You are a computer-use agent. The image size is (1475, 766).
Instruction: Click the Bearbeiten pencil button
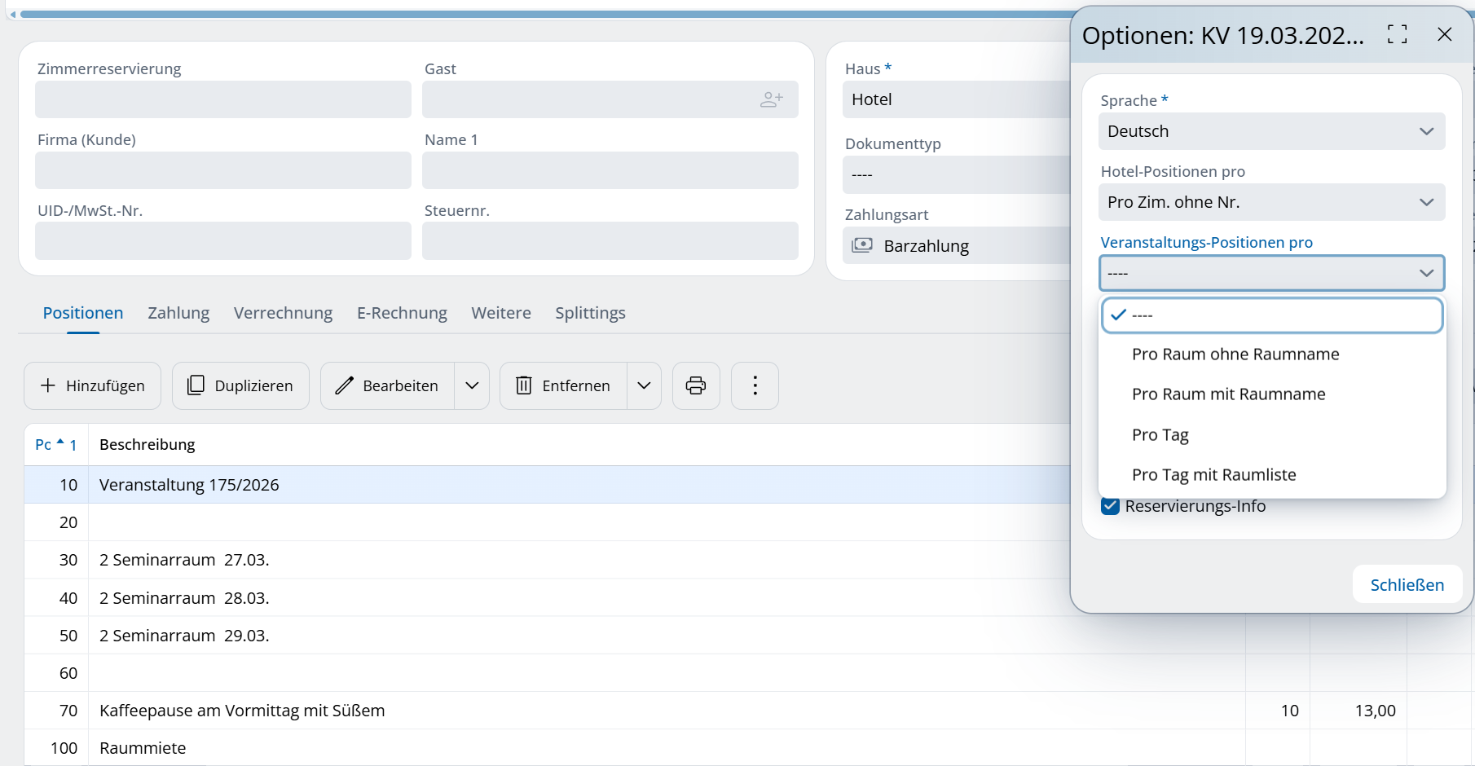pyautogui.click(x=388, y=385)
